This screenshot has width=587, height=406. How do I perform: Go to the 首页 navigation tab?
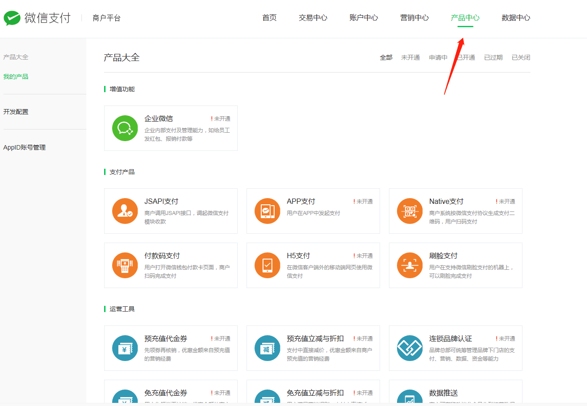tap(269, 18)
